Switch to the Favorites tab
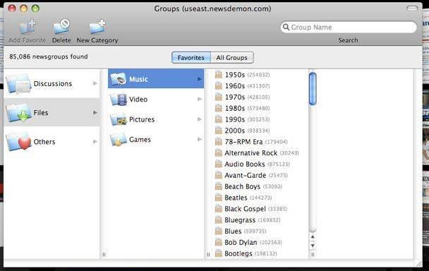This screenshot has width=429, height=271. 191,58
